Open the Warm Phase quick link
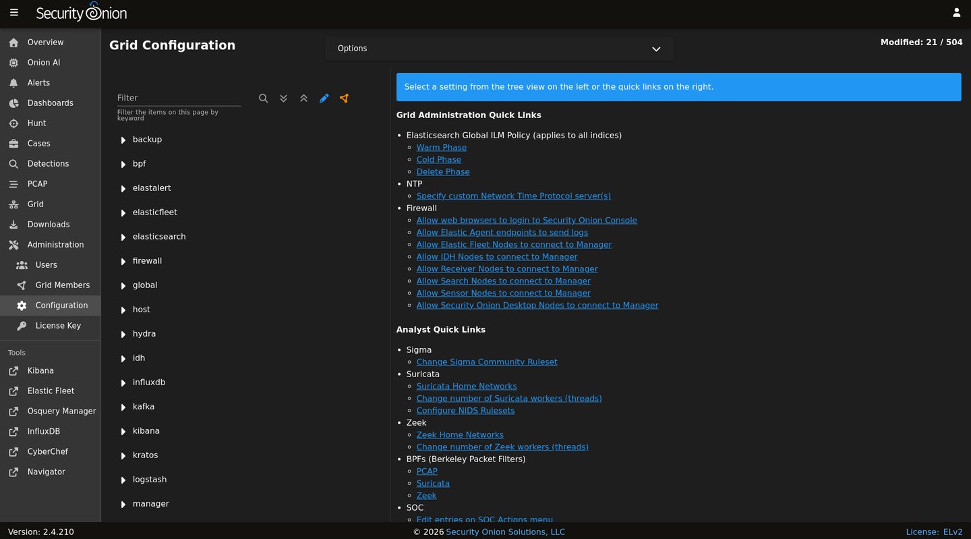 click(x=441, y=148)
